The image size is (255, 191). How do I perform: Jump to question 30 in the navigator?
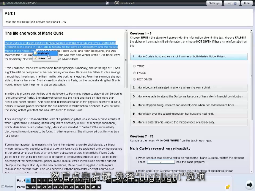coord(44,187)
